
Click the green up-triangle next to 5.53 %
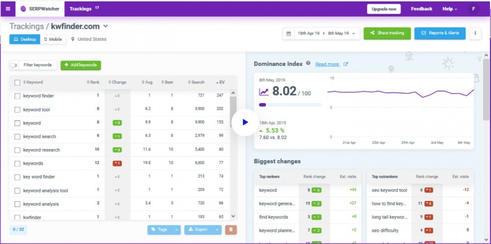pos(261,131)
